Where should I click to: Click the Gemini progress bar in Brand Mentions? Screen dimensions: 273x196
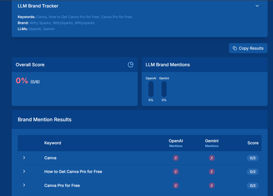(x=164, y=89)
